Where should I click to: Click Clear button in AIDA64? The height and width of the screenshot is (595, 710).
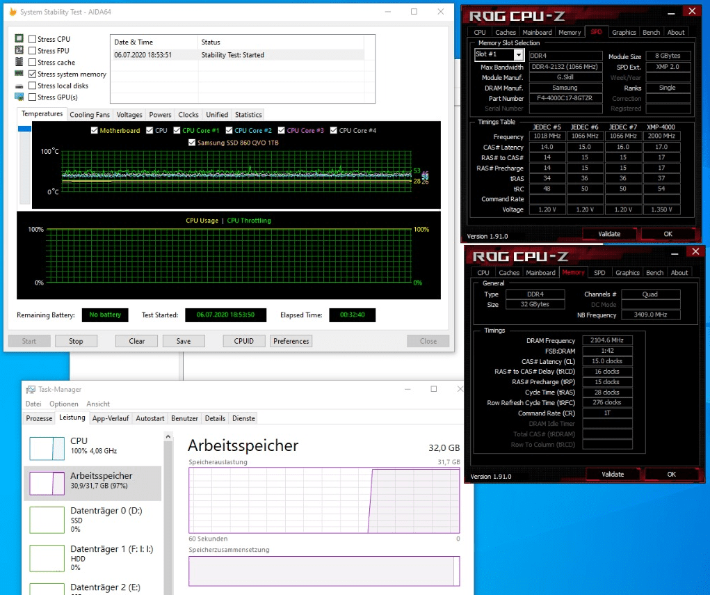(137, 341)
